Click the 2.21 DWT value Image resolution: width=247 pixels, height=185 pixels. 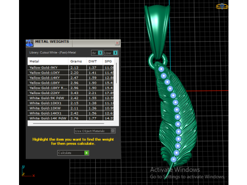click(93, 93)
